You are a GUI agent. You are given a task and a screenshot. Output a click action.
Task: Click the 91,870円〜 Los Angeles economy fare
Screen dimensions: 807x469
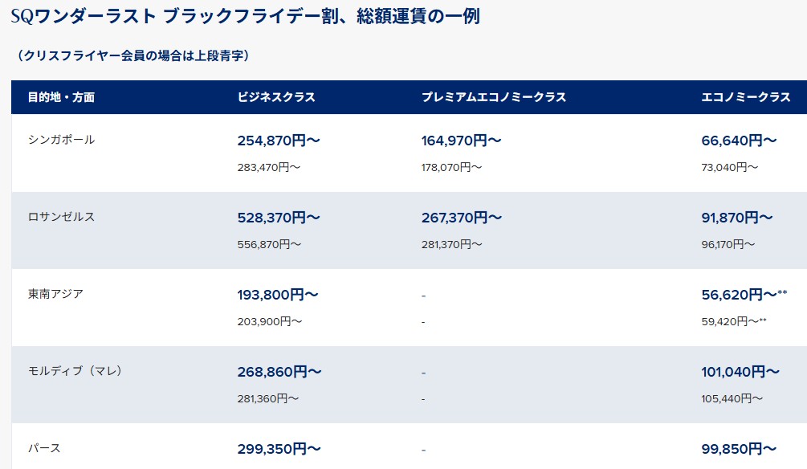(736, 218)
